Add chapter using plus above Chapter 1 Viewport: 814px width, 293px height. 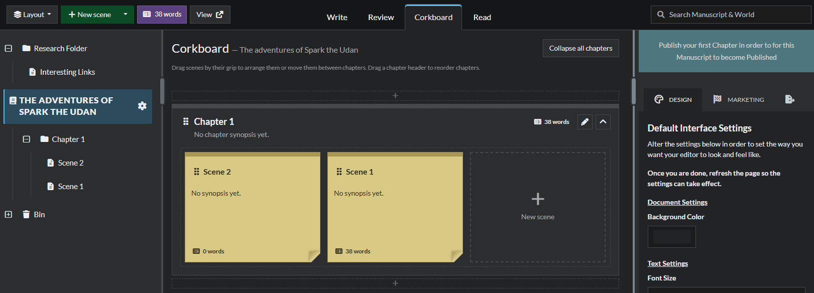tap(395, 96)
